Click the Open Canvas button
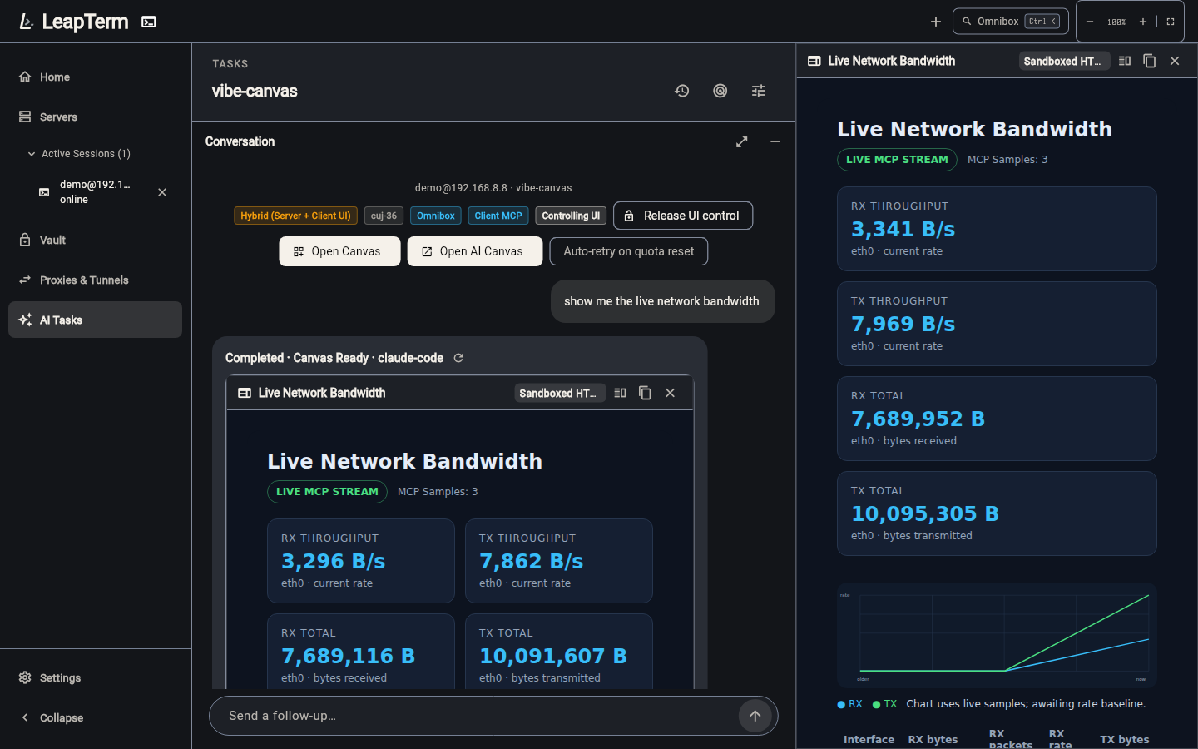Screen dimensions: 1198x749 (339, 251)
